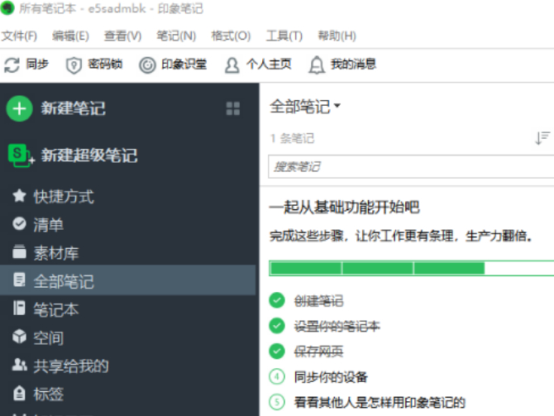The height and width of the screenshot is (416, 554).
Task: Click the green onboarding progress bar
Action: (411, 268)
